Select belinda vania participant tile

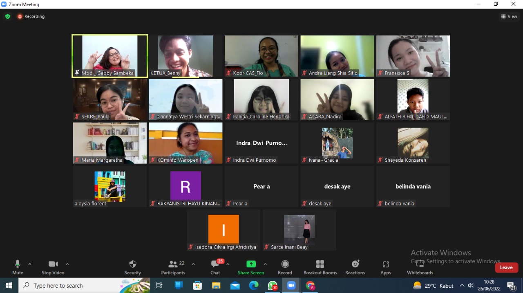pyautogui.click(x=413, y=187)
